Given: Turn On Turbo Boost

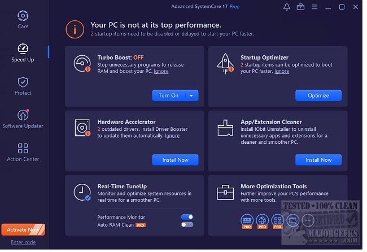Looking at the screenshot, I should point(169,95).
